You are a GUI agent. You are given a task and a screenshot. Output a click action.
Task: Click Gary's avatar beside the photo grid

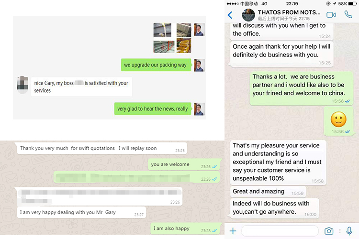click(x=199, y=30)
